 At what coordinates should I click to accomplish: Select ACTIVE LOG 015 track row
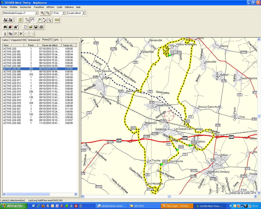pos(40,92)
